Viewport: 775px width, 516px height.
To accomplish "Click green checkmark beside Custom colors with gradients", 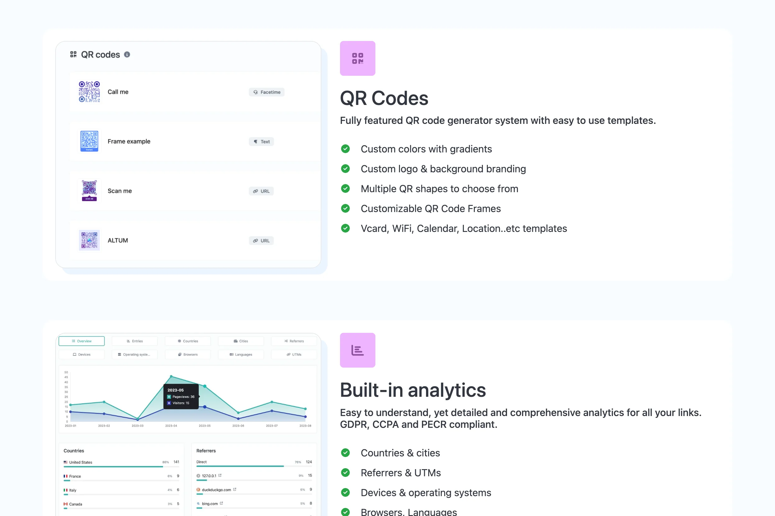I will pyautogui.click(x=345, y=149).
